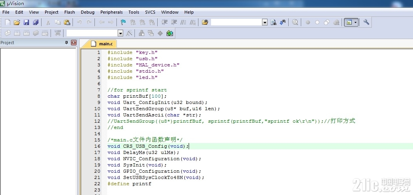This screenshot has width=413, height=195.
Task: Click the line 'void SysInit(void);'
Action: (137, 165)
